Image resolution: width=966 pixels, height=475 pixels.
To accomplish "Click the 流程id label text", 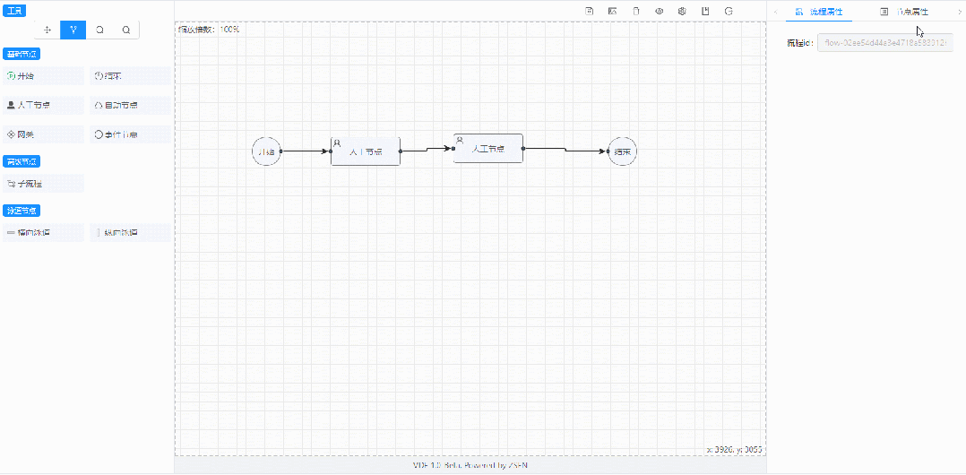I will pyautogui.click(x=801, y=44).
